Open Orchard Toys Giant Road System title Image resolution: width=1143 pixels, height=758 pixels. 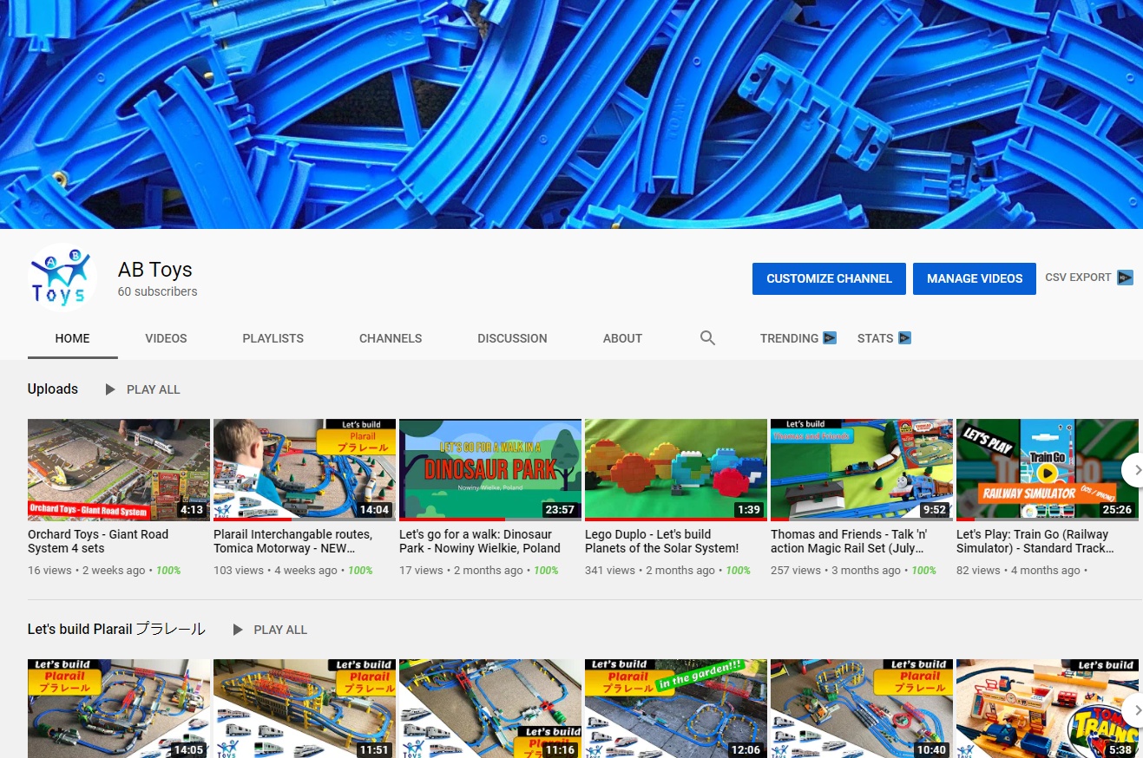(98, 541)
